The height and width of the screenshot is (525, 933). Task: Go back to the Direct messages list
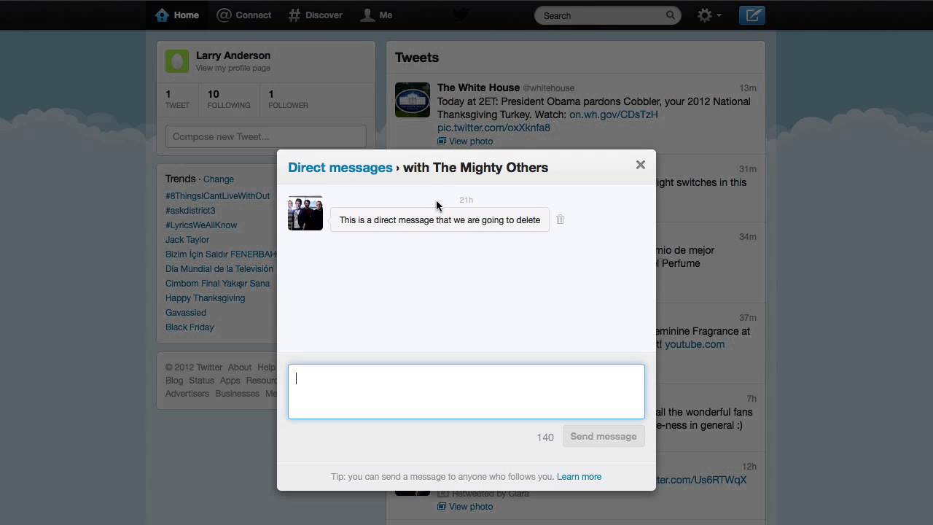pyautogui.click(x=340, y=168)
